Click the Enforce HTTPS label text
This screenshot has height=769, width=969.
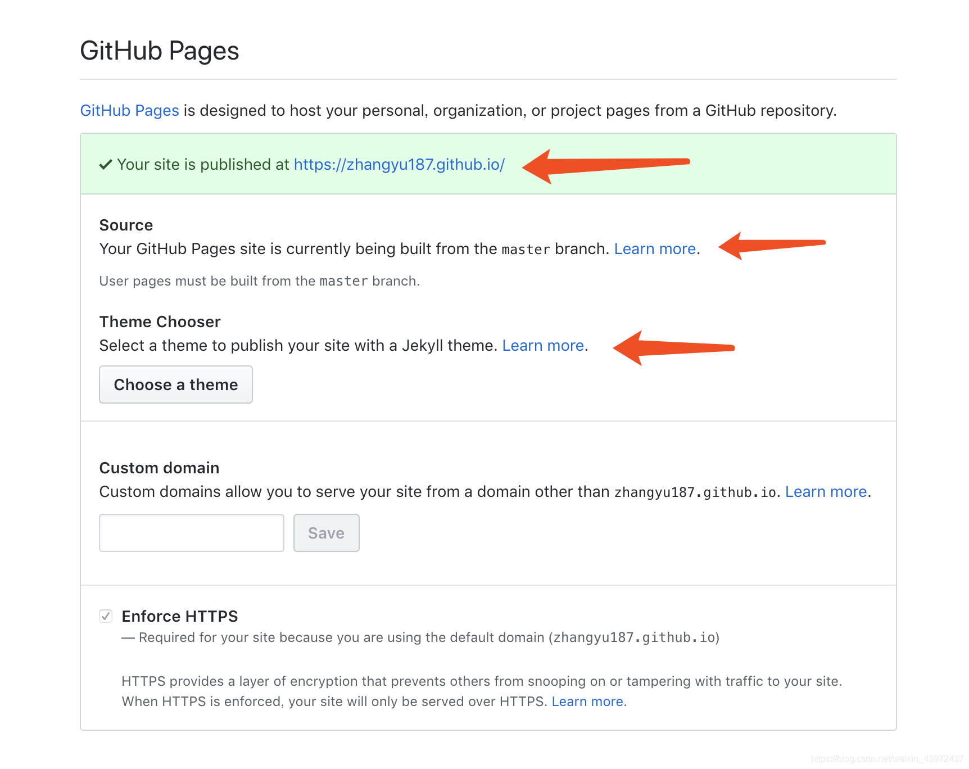pyautogui.click(x=180, y=616)
